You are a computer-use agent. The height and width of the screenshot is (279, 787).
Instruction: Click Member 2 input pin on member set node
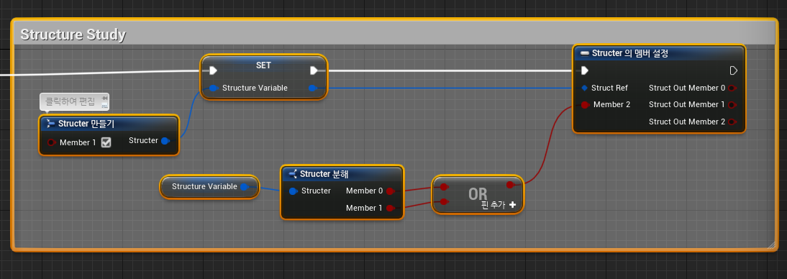click(585, 105)
